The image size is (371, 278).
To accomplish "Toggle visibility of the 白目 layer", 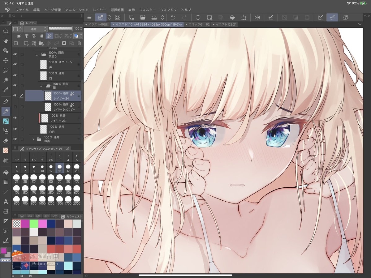I will [x=15, y=129].
